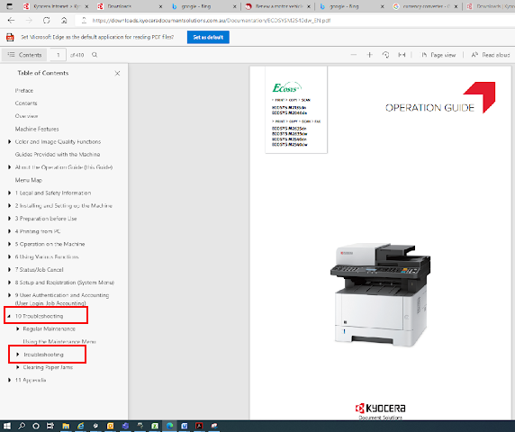Expand Clearing Paper Jams arrow

(18, 367)
